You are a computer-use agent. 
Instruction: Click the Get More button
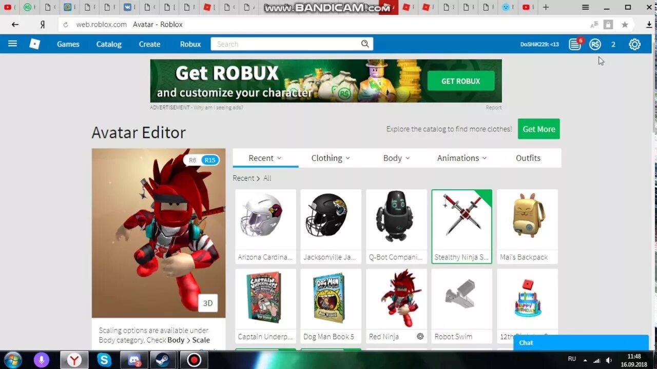tap(539, 129)
